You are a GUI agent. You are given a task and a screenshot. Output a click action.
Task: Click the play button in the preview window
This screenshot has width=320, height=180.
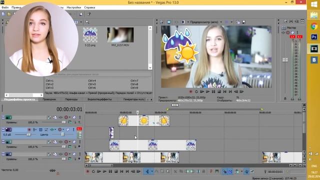point(207,91)
